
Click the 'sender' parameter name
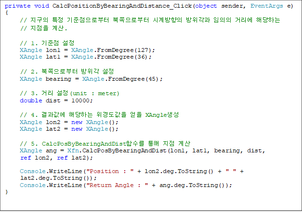(x=232, y=6)
